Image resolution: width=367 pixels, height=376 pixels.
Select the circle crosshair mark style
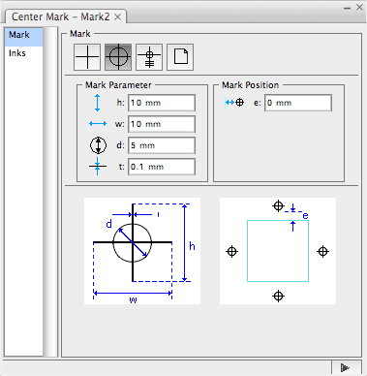click(x=118, y=57)
